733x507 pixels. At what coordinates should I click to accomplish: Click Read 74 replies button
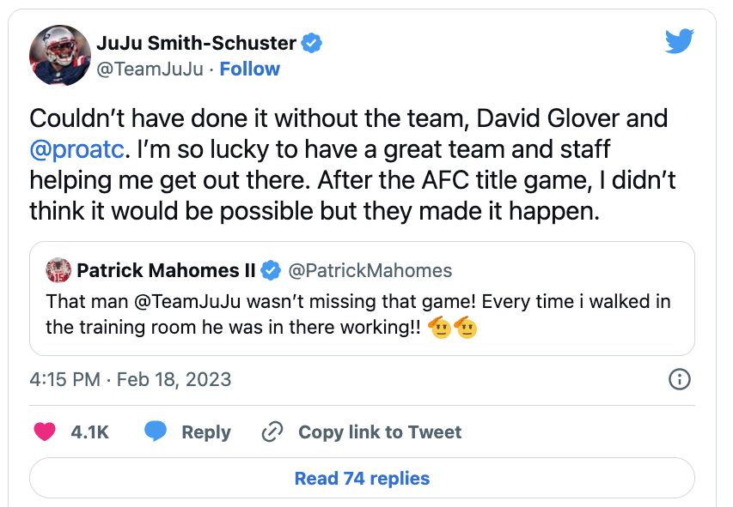362,478
